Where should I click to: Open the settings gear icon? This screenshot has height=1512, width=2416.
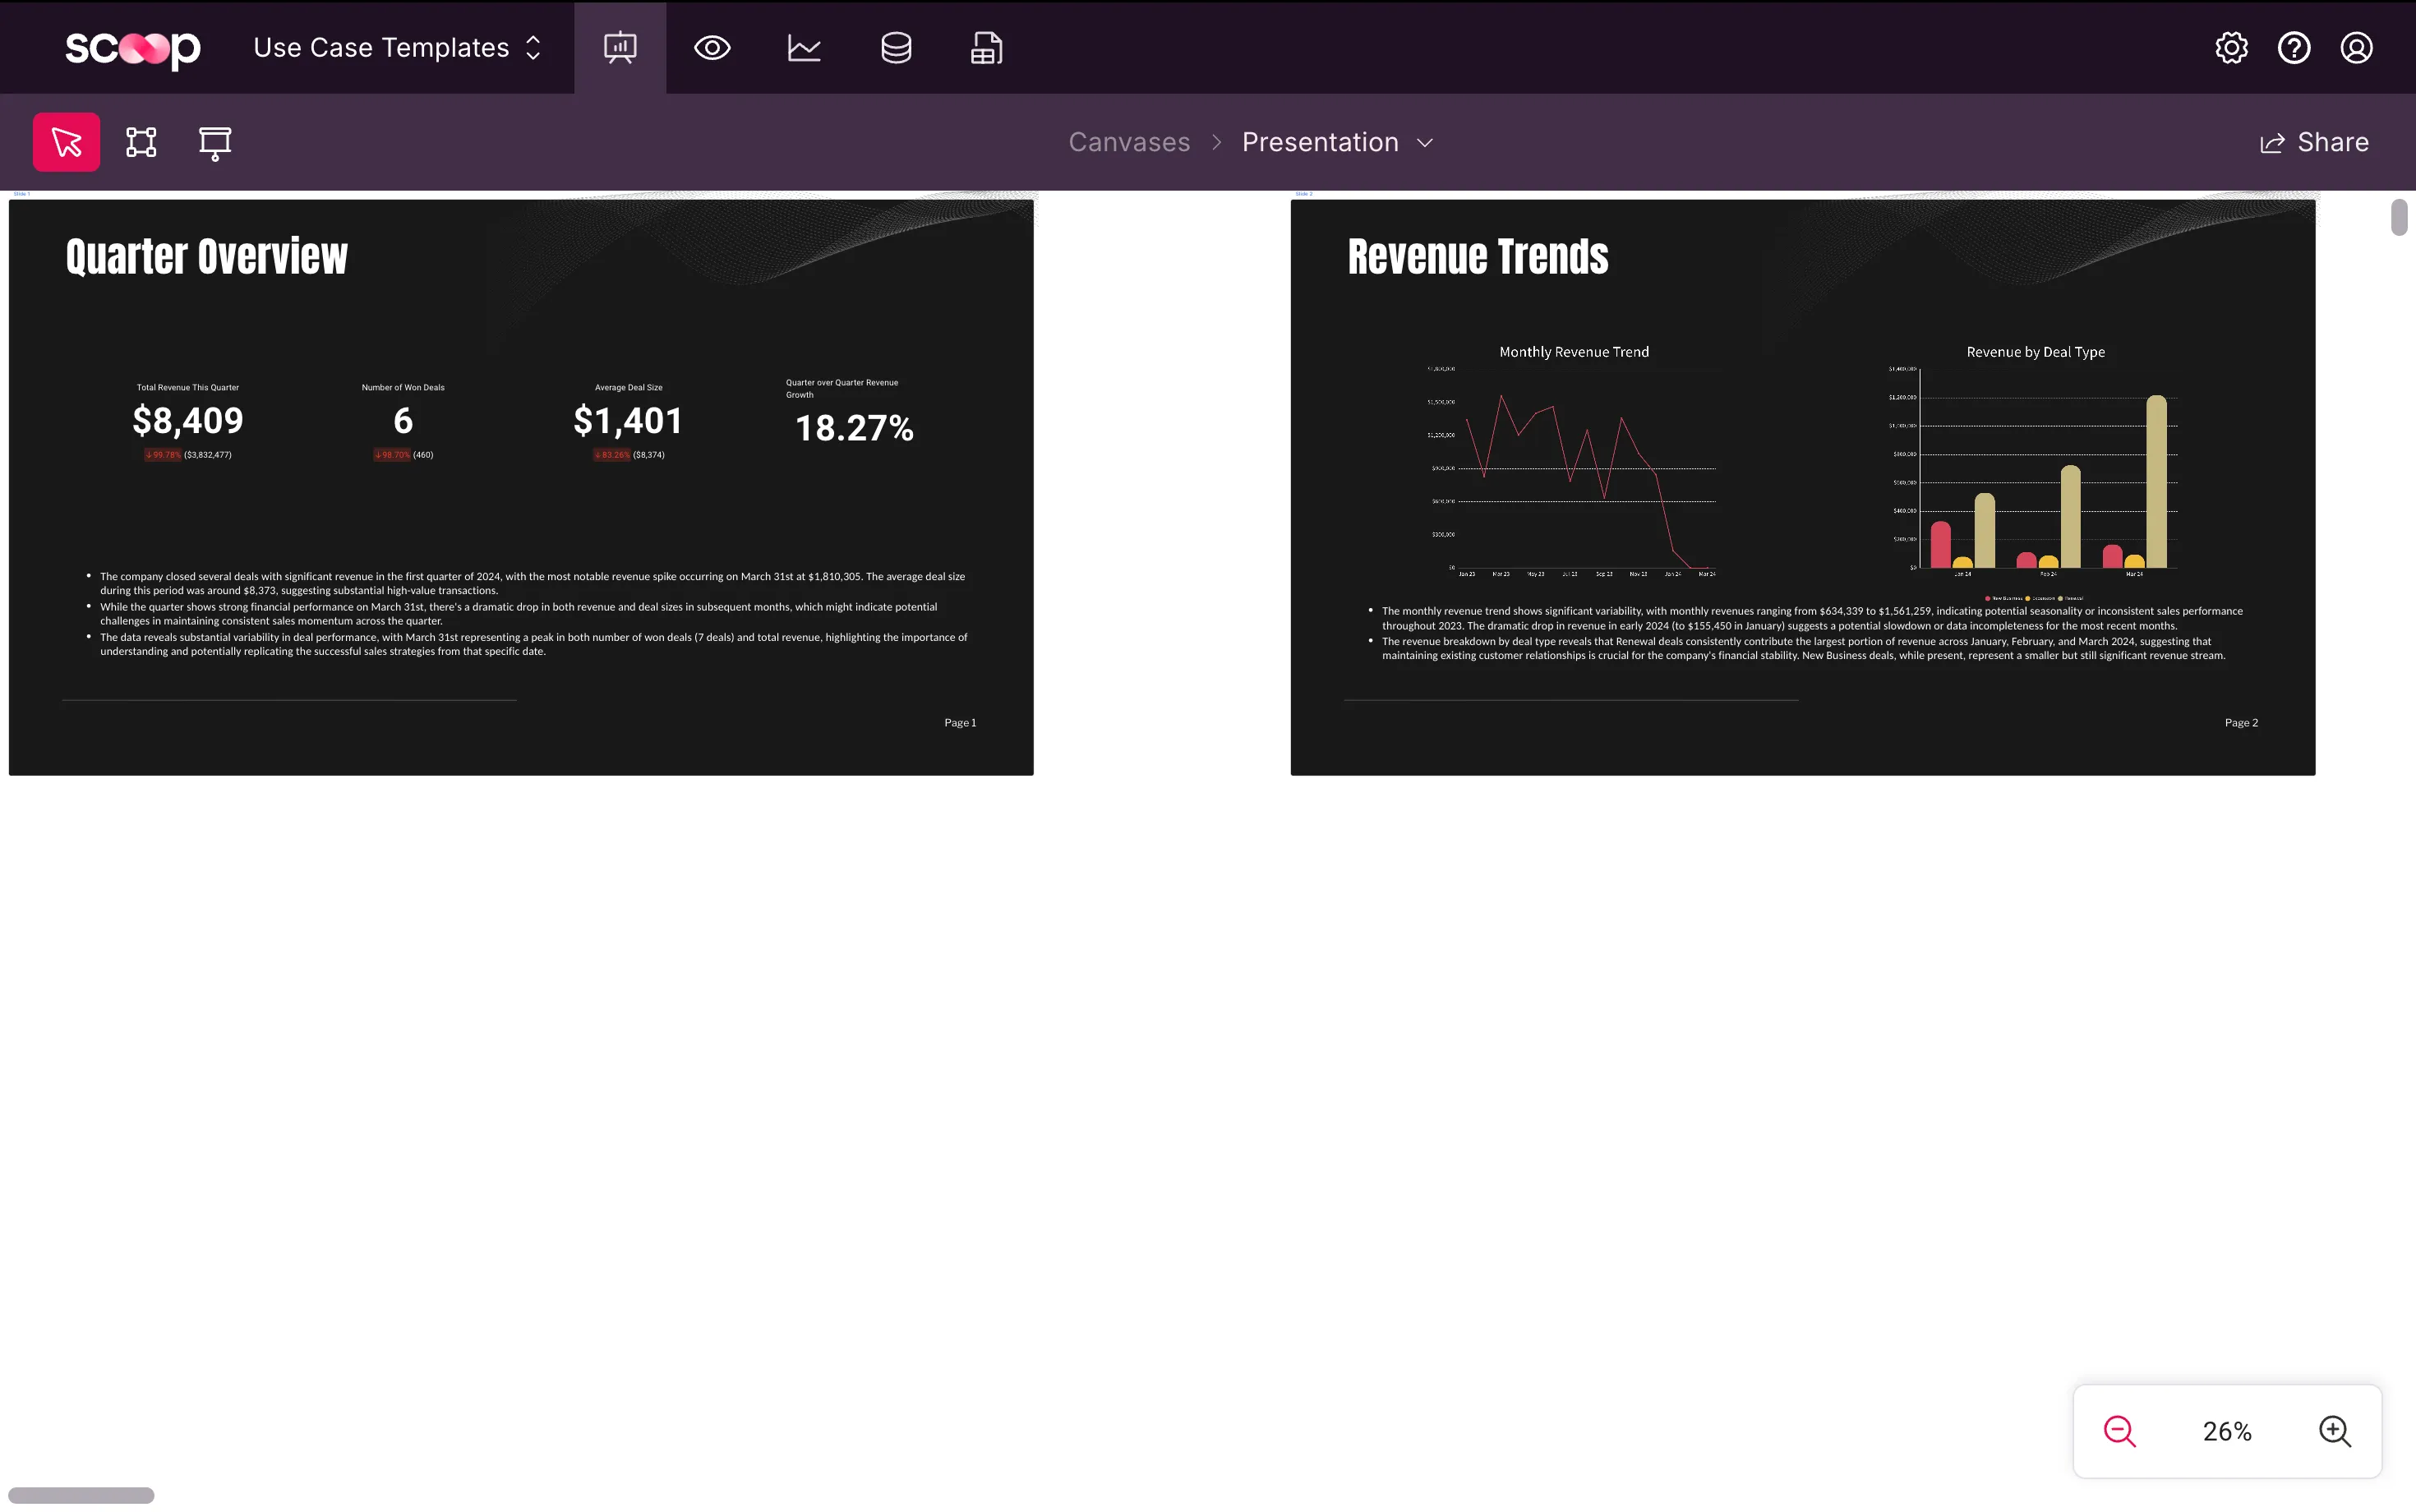pyautogui.click(x=2231, y=48)
